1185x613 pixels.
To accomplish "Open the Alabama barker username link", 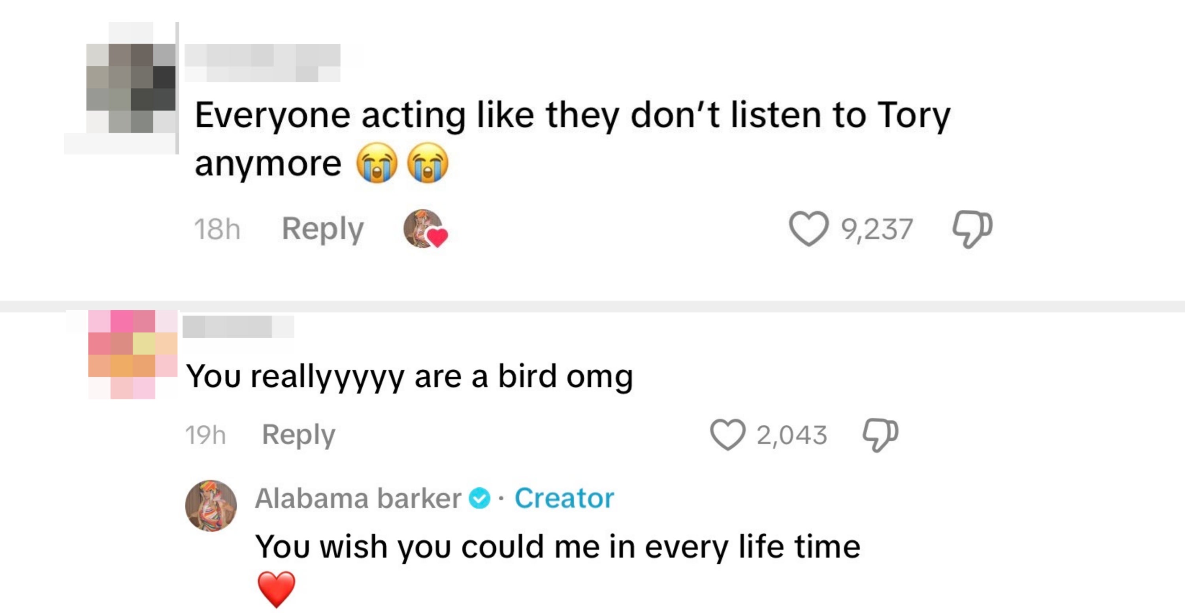I will coord(358,498).
